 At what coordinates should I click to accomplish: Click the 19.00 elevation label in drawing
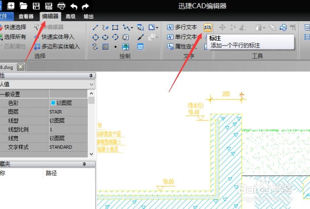click(169, 182)
